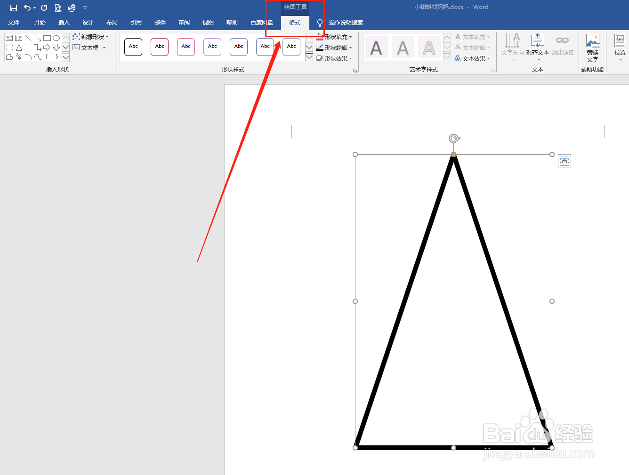Select the curve shape
This screenshot has width=629, height=475.
click(38, 57)
